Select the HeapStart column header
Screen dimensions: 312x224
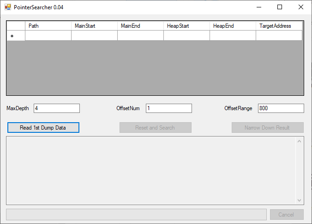[x=186, y=26]
